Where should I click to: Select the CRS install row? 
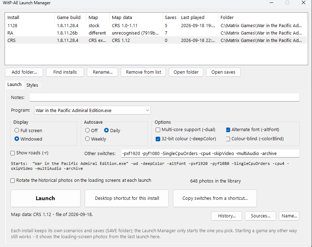[x=156, y=40]
